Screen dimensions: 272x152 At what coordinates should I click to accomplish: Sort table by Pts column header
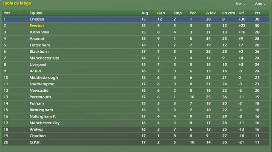tap(257, 13)
